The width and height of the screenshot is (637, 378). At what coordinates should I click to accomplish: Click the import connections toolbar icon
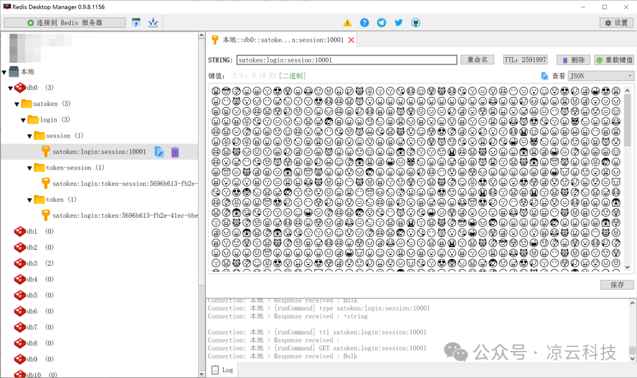pos(136,23)
